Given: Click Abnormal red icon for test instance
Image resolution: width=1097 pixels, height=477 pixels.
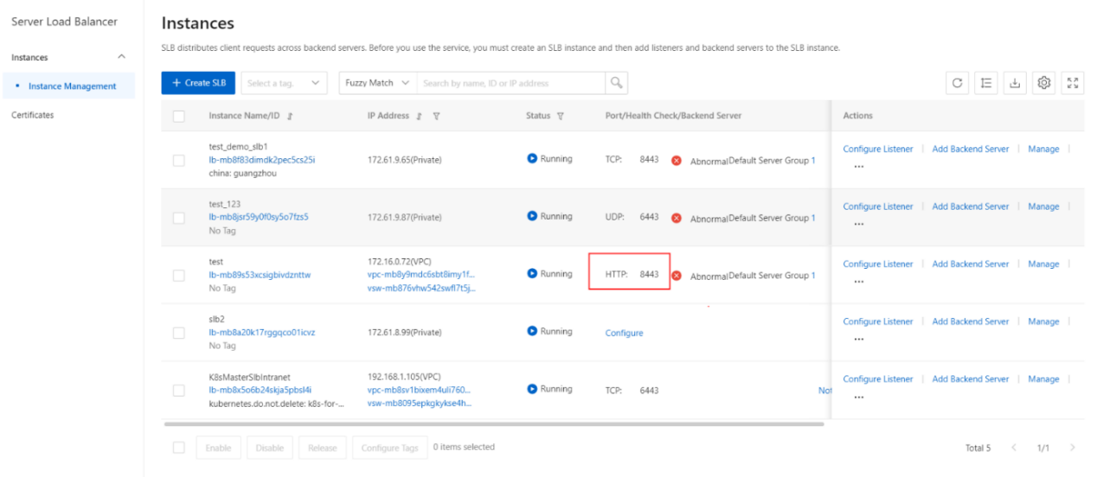Looking at the screenshot, I should tap(677, 276).
